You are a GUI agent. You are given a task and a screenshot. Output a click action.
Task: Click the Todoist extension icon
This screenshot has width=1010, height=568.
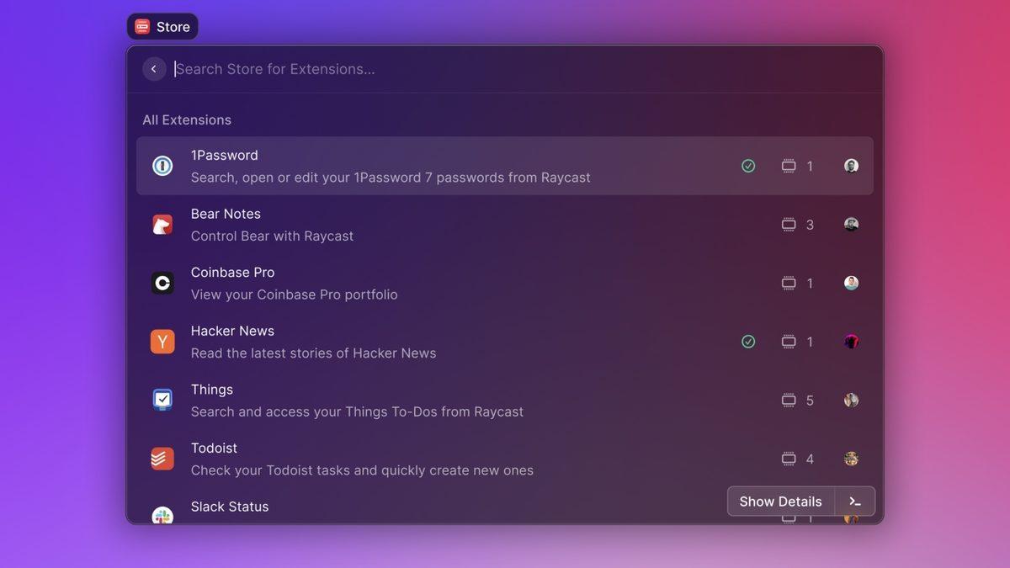coord(162,459)
